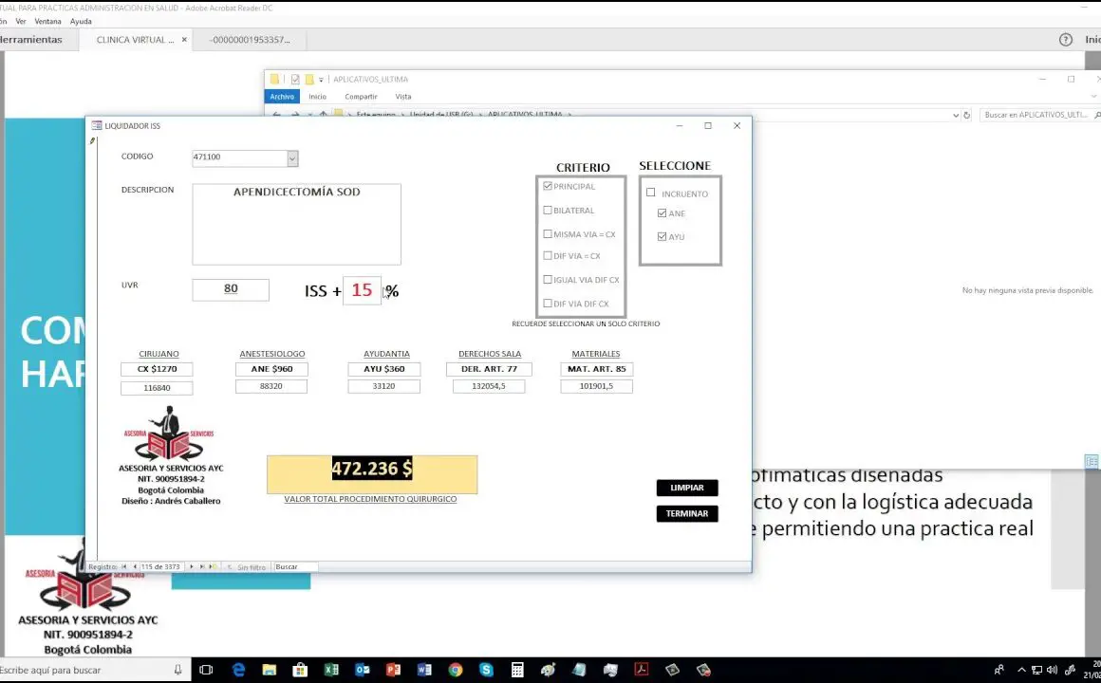Open Microsoft Edge from the taskbar
Viewport: 1101px width, 683px height.
[238, 670]
